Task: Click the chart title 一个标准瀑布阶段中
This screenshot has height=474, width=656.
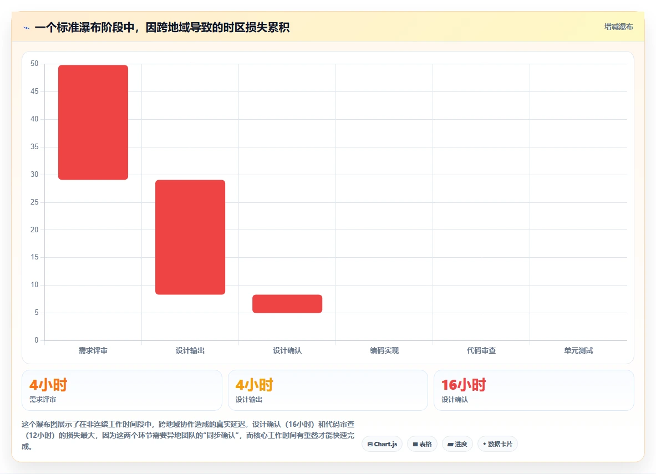Action: pyautogui.click(x=161, y=28)
